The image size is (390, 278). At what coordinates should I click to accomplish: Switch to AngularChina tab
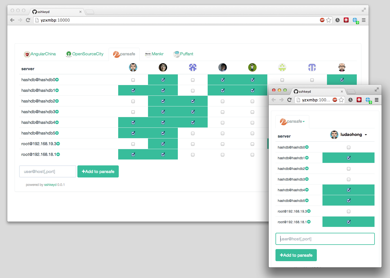[x=40, y=54]
